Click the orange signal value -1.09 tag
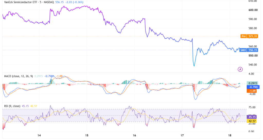 [252, 91]
